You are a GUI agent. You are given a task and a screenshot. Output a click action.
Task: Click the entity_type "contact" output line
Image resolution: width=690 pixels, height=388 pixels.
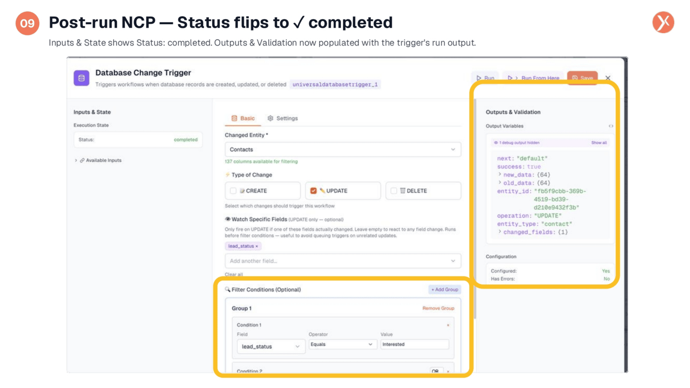point(534,224)
